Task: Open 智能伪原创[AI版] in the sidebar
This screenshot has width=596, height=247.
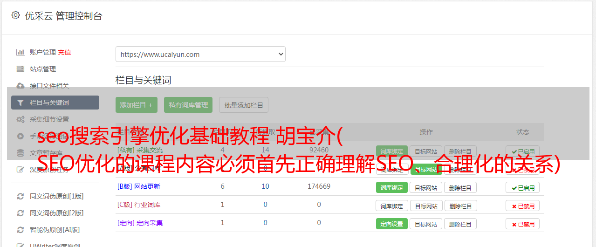Action: pyautogui.click(x=55, y=230)
